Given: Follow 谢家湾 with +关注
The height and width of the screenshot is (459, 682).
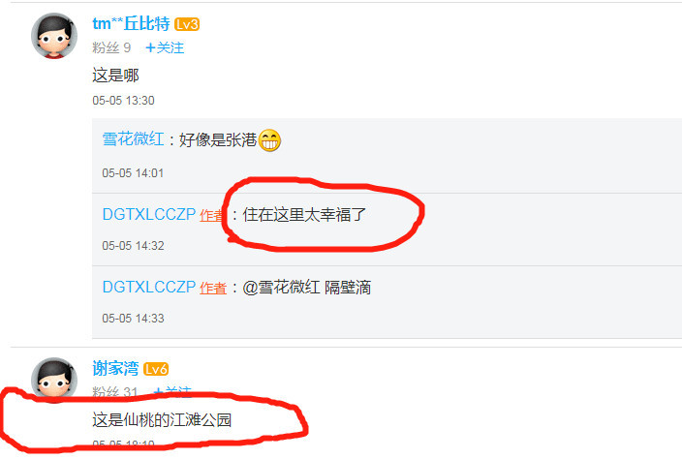Looking at the screenshot, I should point(172,391).
